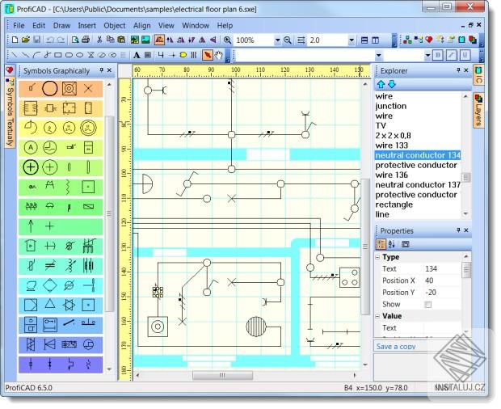Activate the hand pan tool
Viewport: 501px width, 409px height.
(219, 56)
